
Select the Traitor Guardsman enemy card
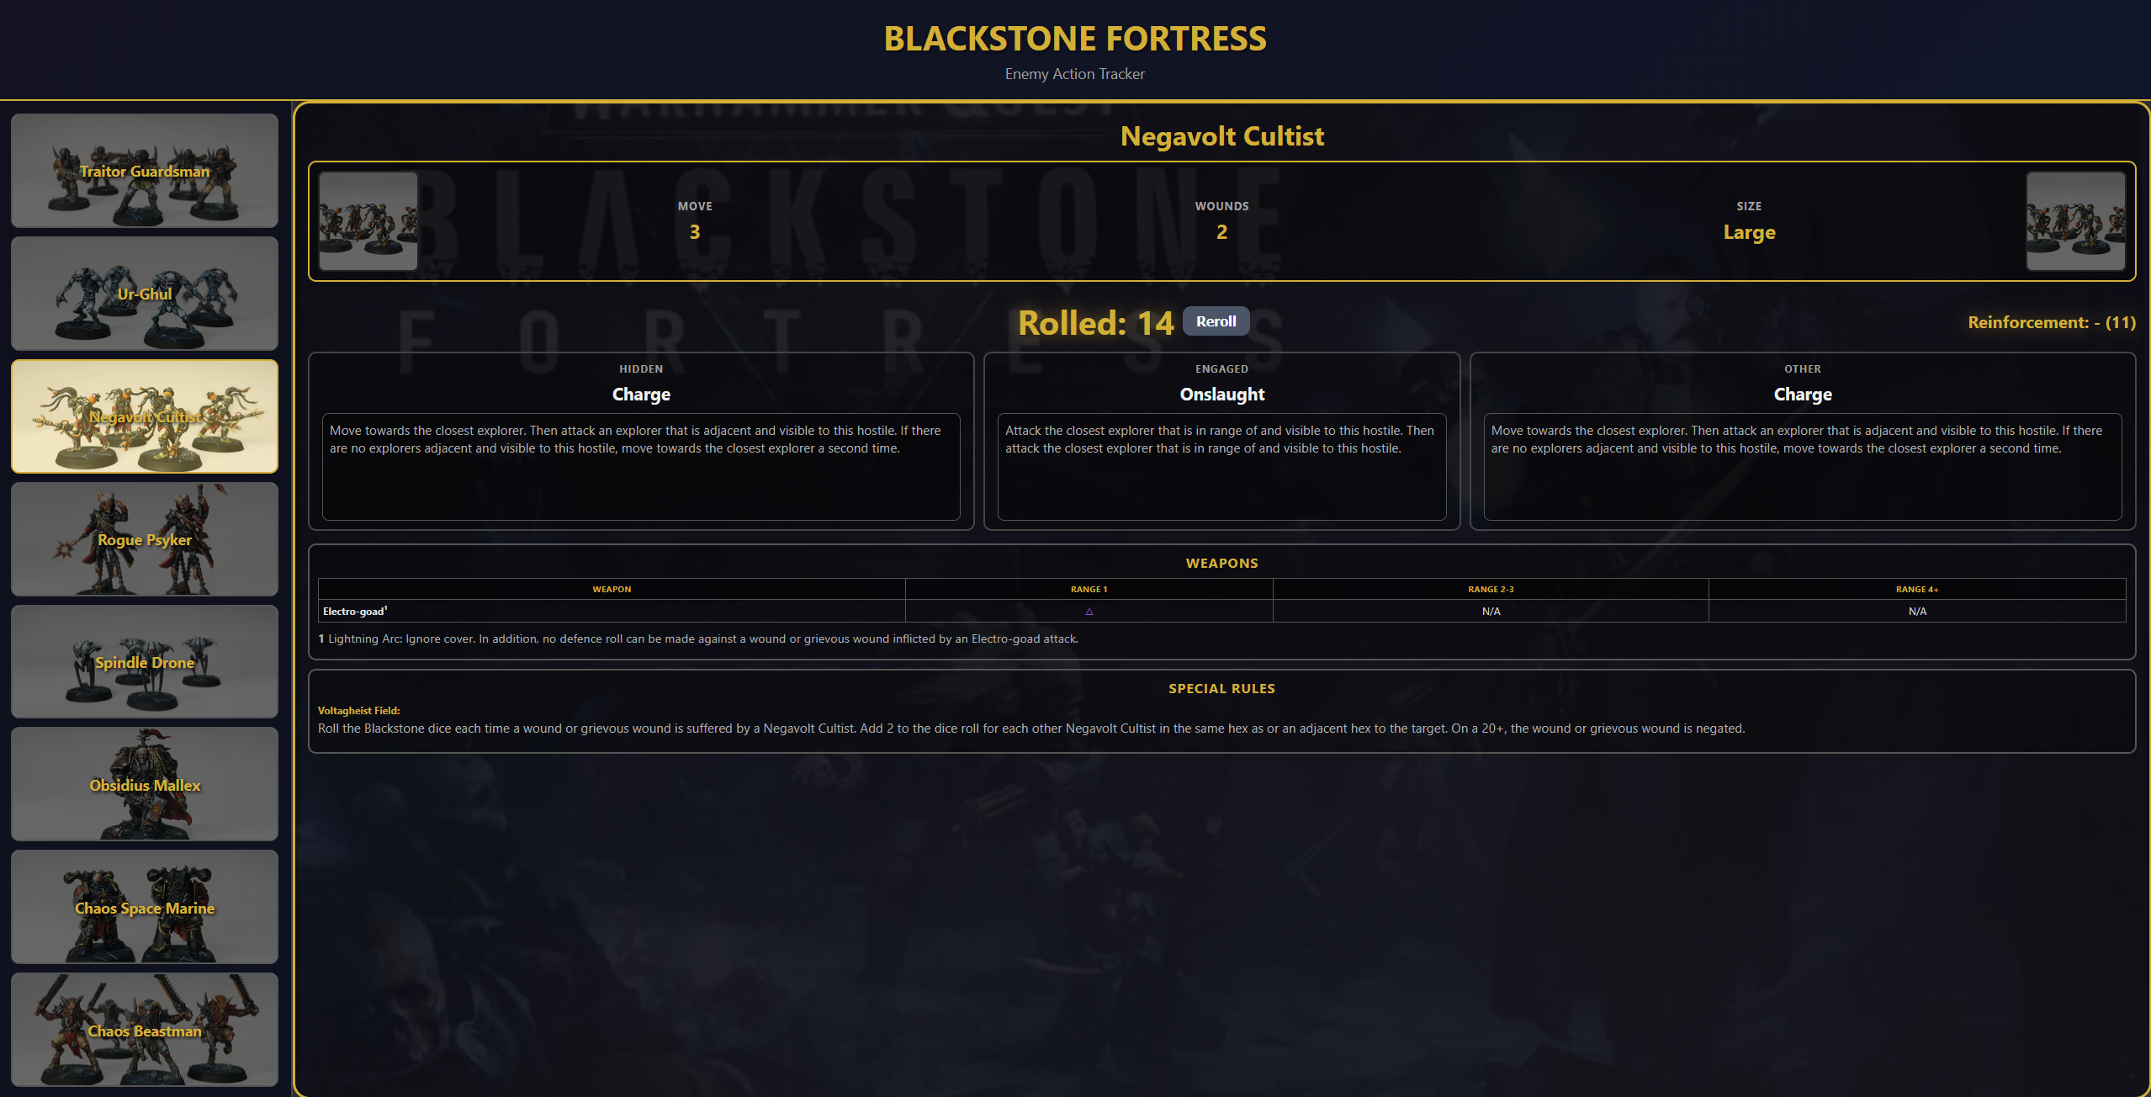[145, 171]
